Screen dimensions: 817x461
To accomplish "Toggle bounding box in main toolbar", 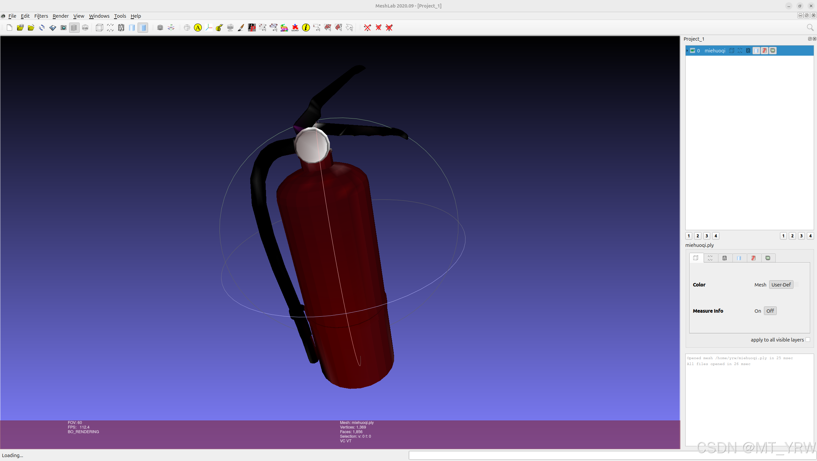I will [100, 28].
